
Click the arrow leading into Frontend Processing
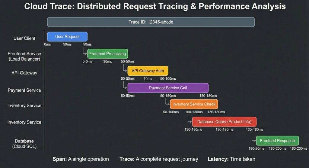84,52
